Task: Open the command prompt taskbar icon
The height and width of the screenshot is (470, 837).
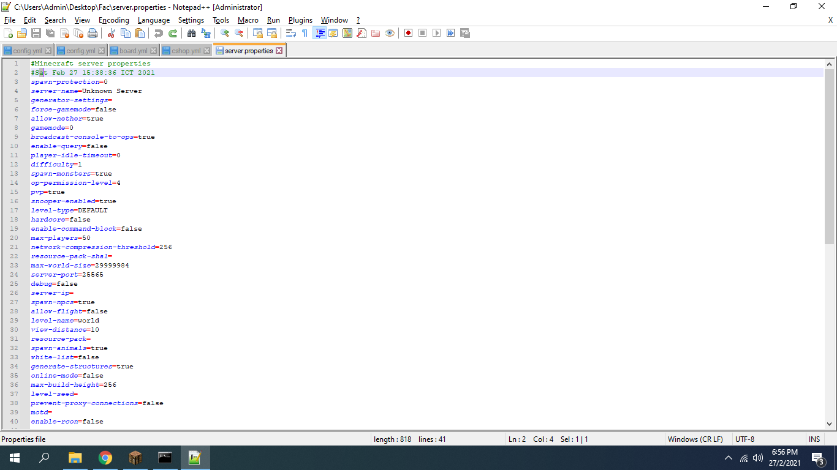Action: (165, 458)
